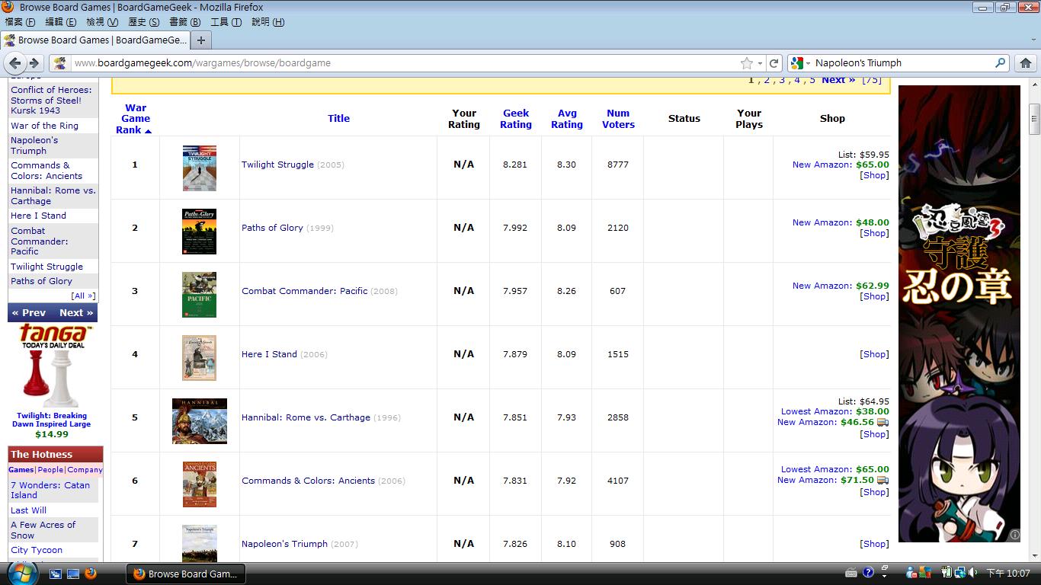
Task: Open 檔案 (File) menu
Action: pyautogui.click(x=19, y=22)
